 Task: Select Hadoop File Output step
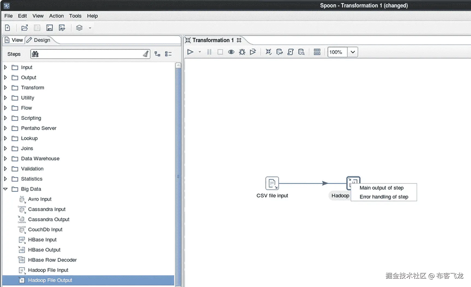click(50, 280)
